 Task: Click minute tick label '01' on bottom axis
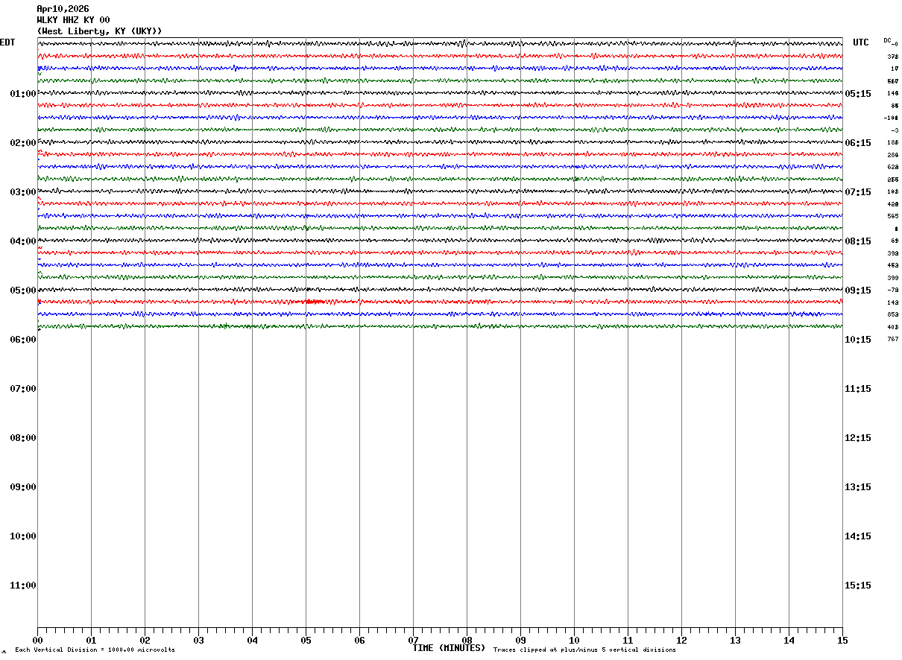(91, 641)
